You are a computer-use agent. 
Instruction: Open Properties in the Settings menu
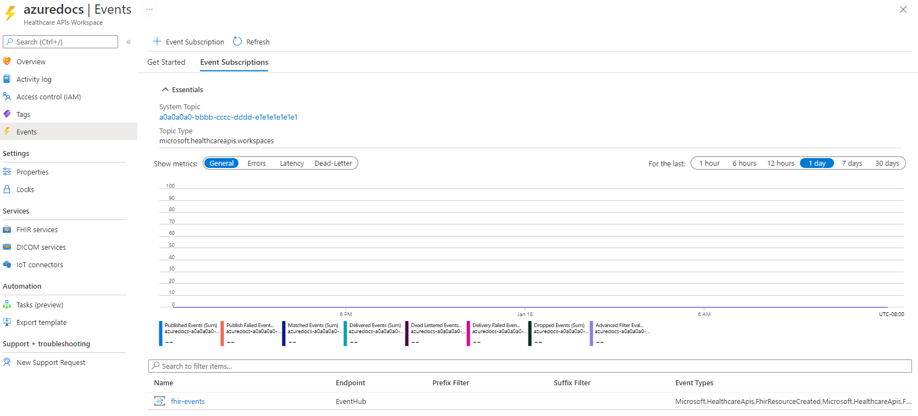click(32, 172)
